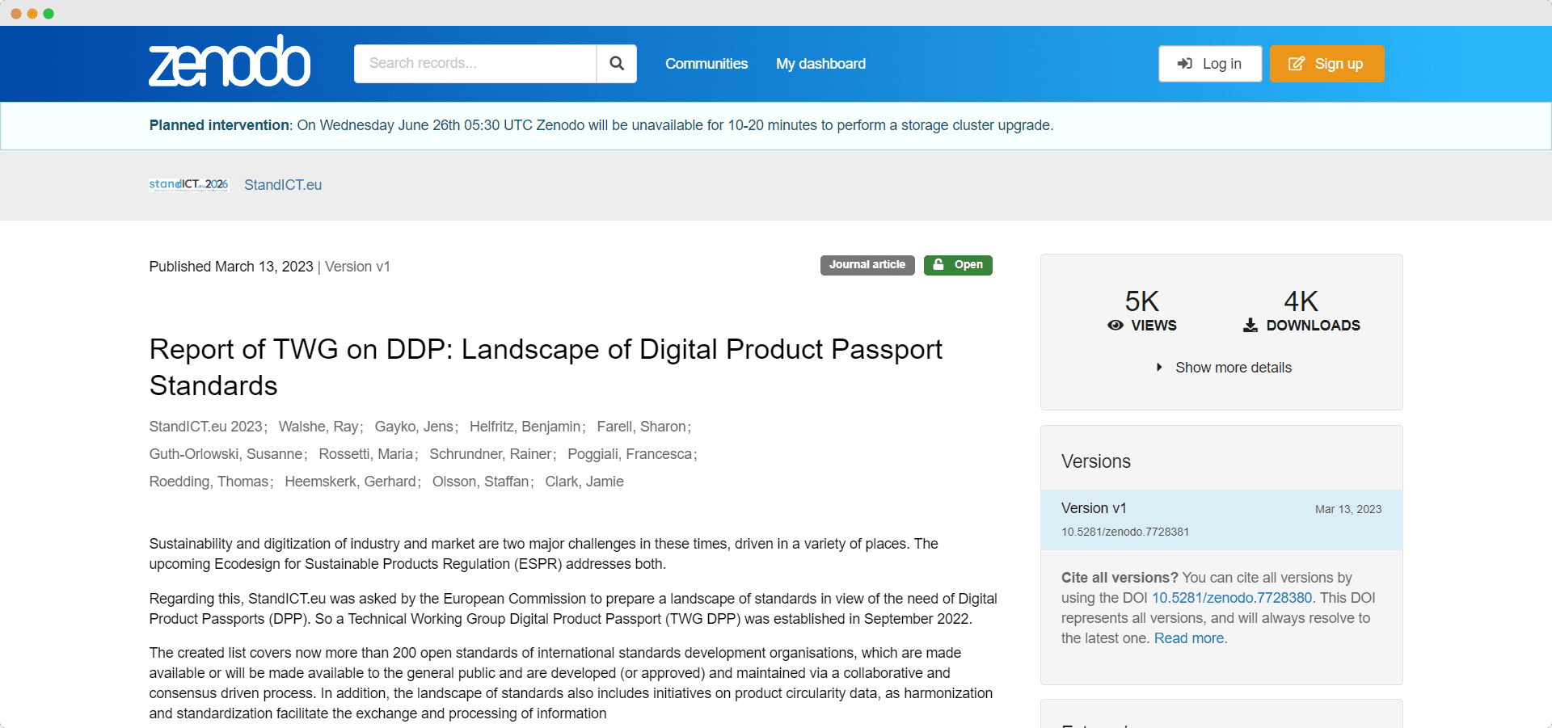
Task: Click the green Open access badge
Action: coord(958,265)
